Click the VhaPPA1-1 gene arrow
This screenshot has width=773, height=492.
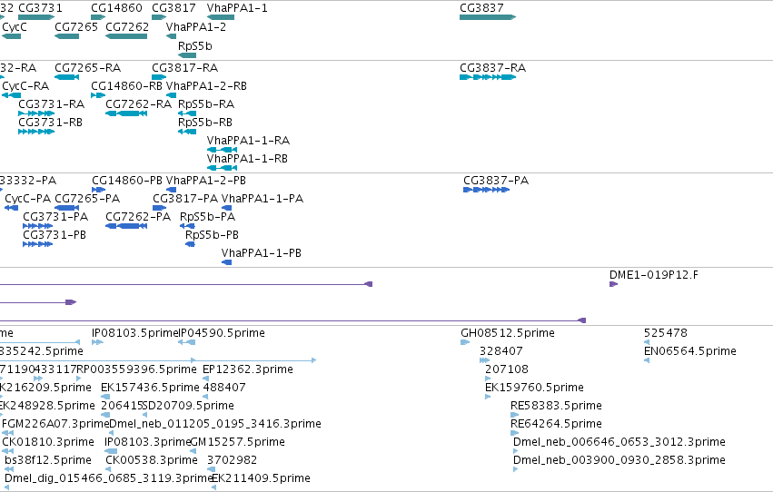point(221,17)
